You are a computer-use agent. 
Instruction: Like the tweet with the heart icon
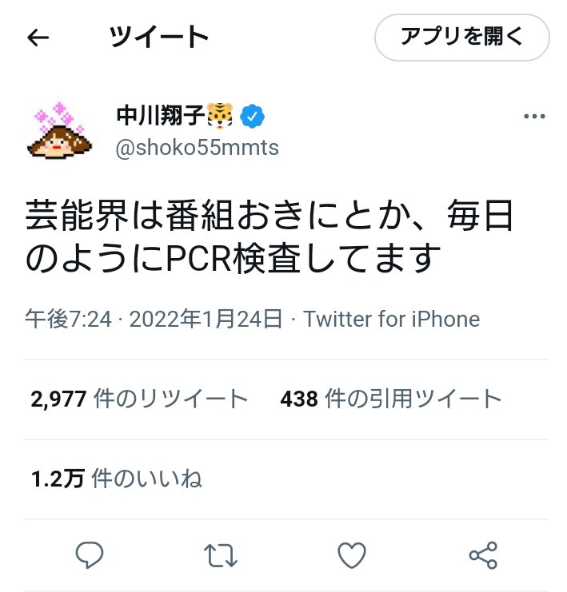click(x=352, y=555)
